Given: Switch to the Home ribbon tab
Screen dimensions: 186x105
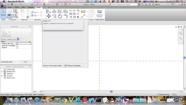Looking at the screenshot, I should pyautogui.click(x=10, y=7).
